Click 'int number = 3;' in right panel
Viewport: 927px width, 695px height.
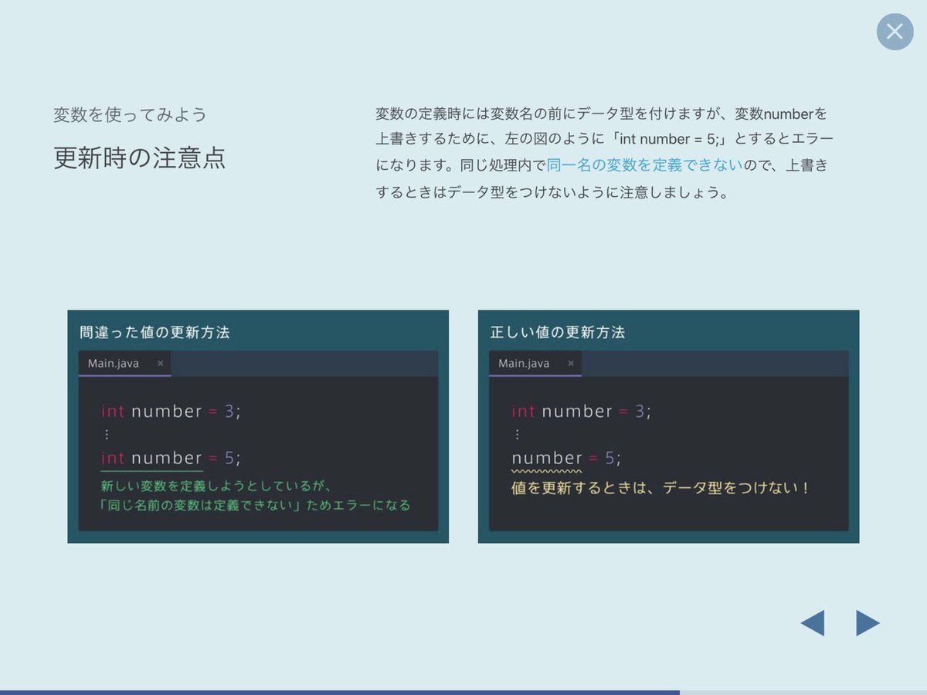[x=581, y=411]
